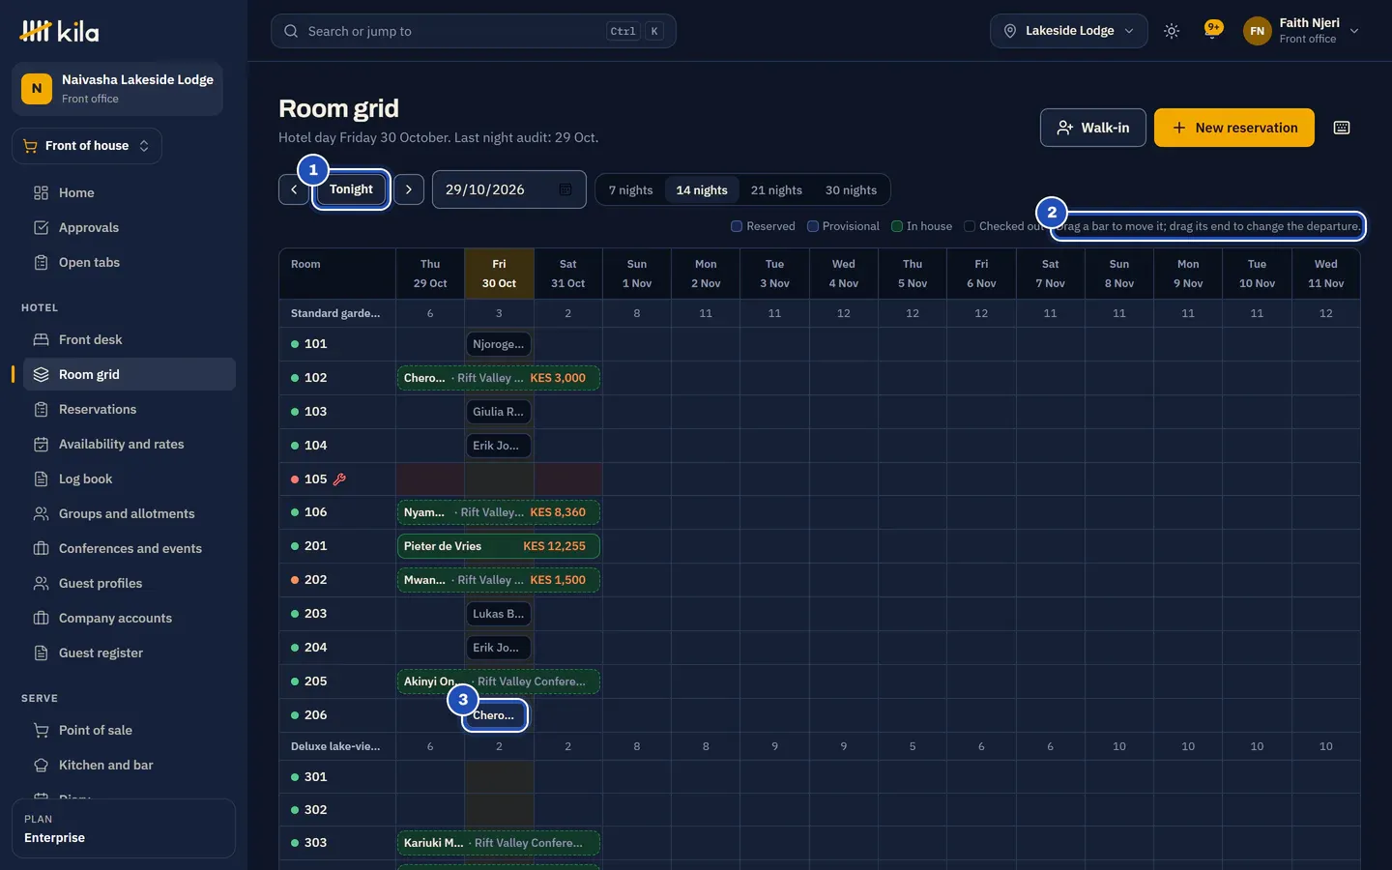The image size is (1392, 870).
Task: Go to the previous date range arrow
Action: (x=294, y=189)
